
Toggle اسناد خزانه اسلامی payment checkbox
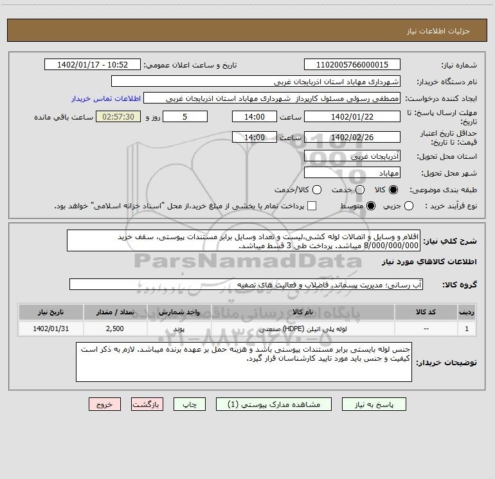click(x=312, y=206)
